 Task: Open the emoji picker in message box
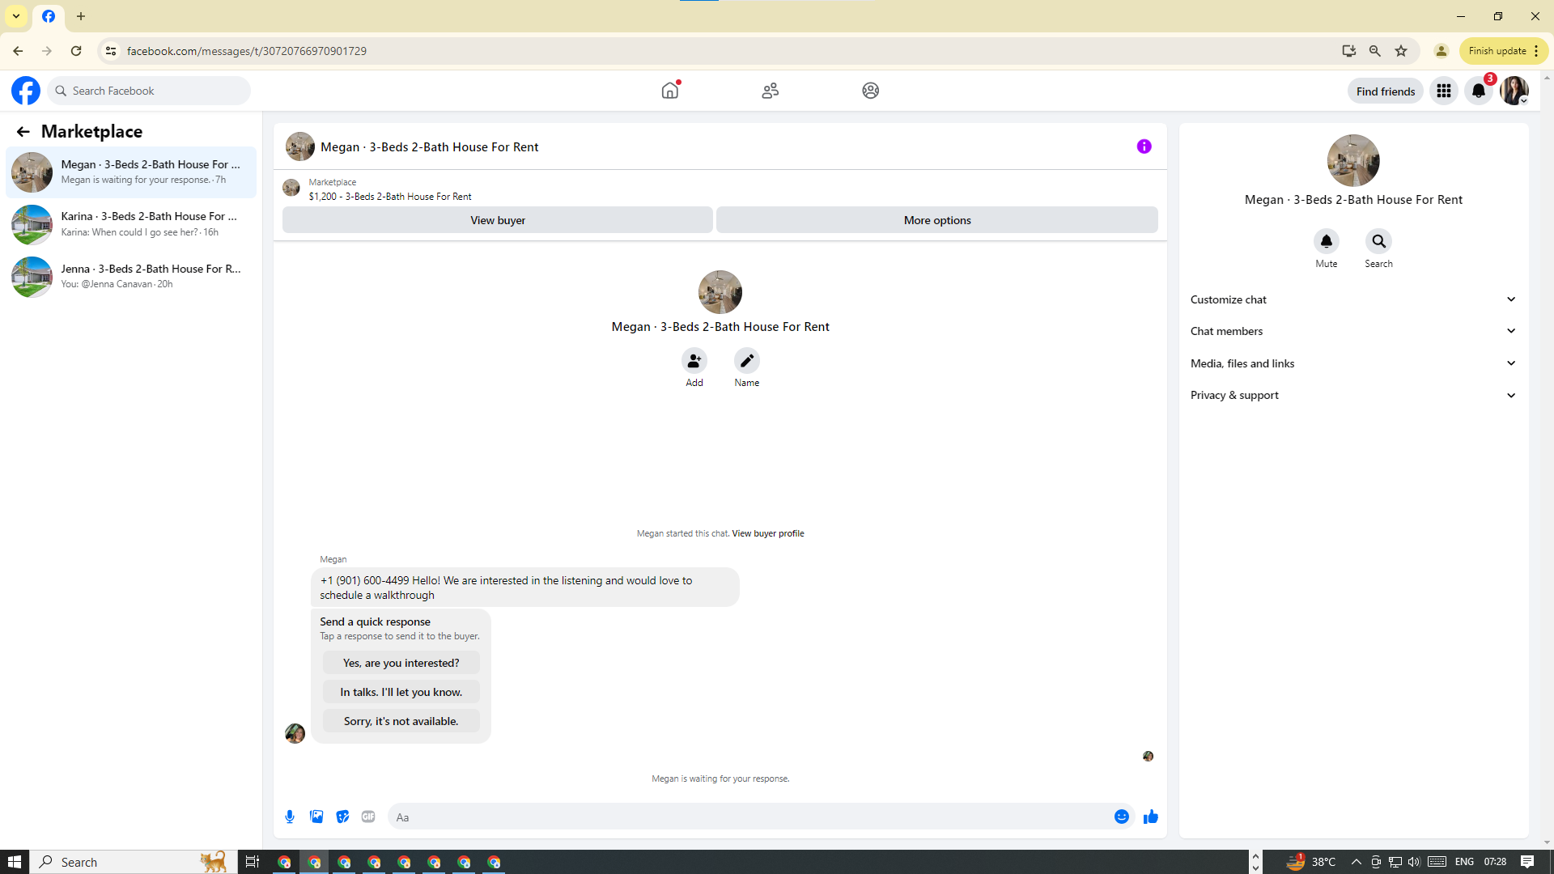coord(1121,817)
